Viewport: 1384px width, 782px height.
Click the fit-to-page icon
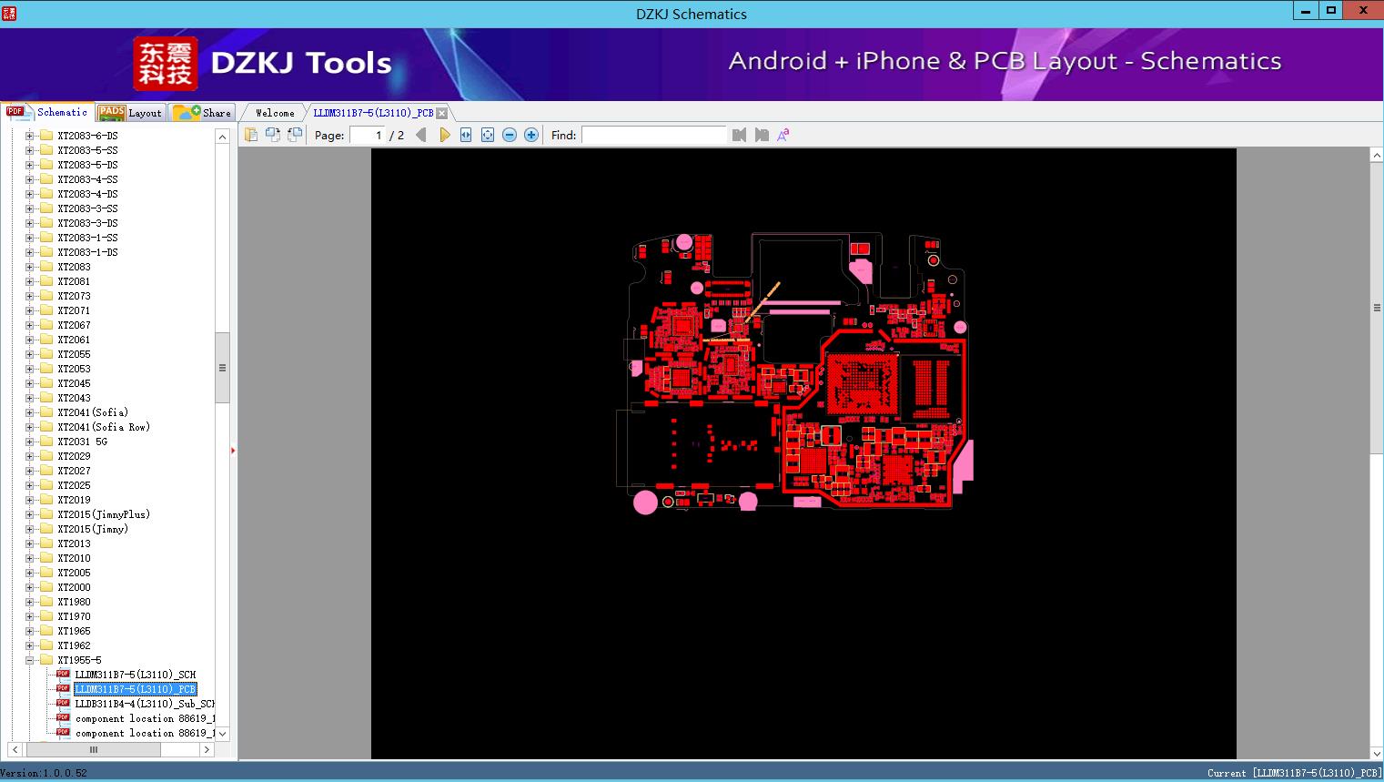pos(488,135)
